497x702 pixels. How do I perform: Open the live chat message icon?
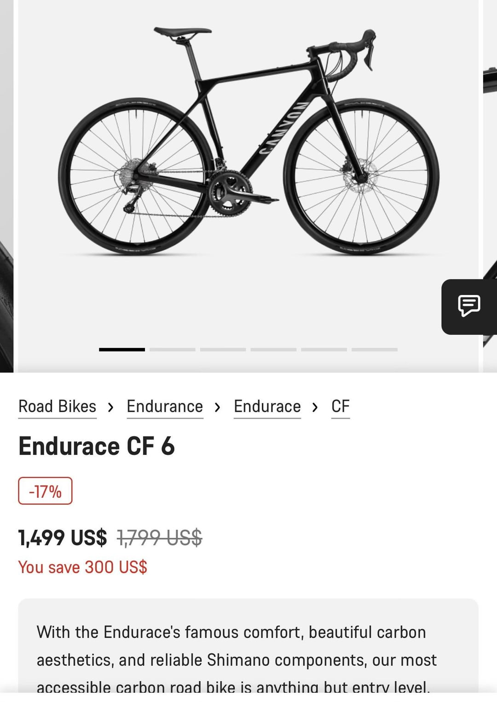(469, 306)
